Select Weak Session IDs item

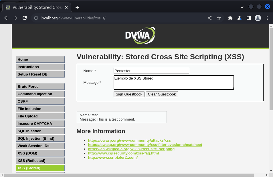(40, 146)
